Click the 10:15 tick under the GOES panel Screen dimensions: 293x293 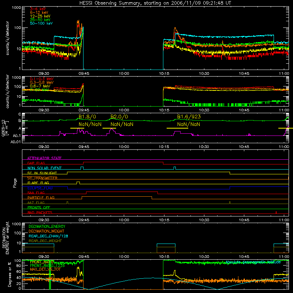coord(164,147)
